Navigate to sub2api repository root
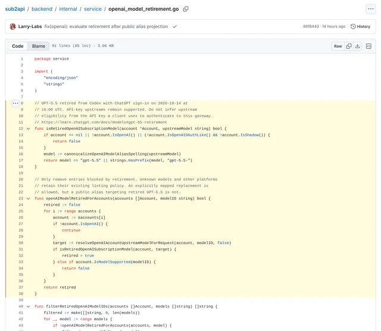 (15, 9)
